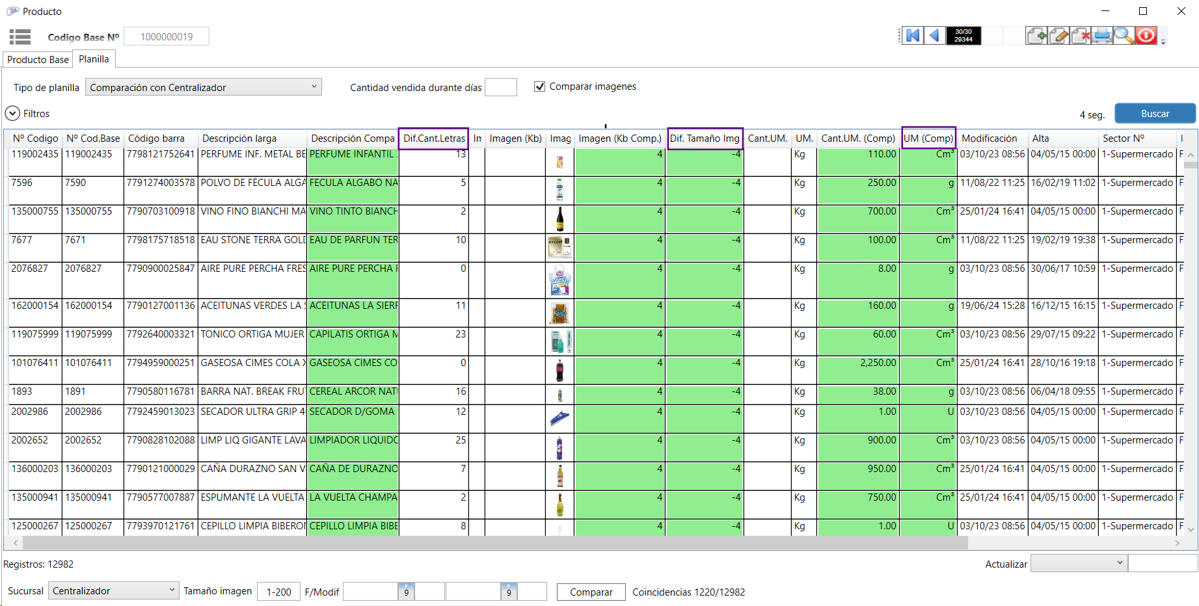The width and height of the screenshot is (1199, 606).
Task: Switch to the Producto Base tab
Action: [x=38, y=60]
